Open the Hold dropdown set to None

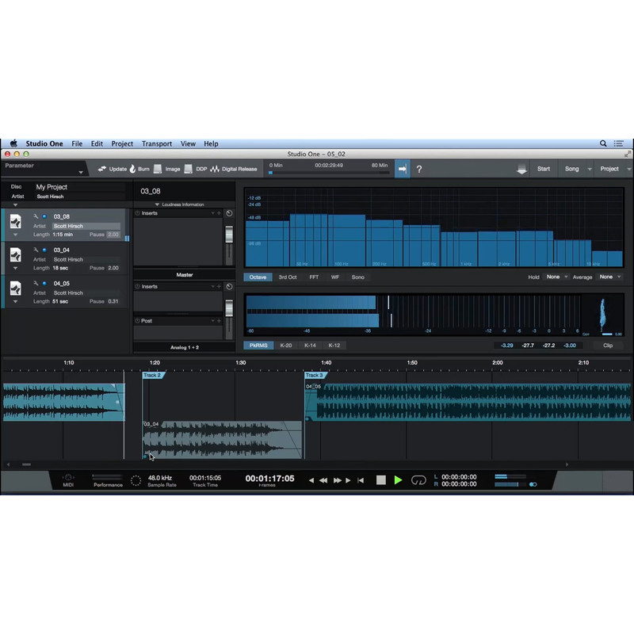click(x=556, y=277)
